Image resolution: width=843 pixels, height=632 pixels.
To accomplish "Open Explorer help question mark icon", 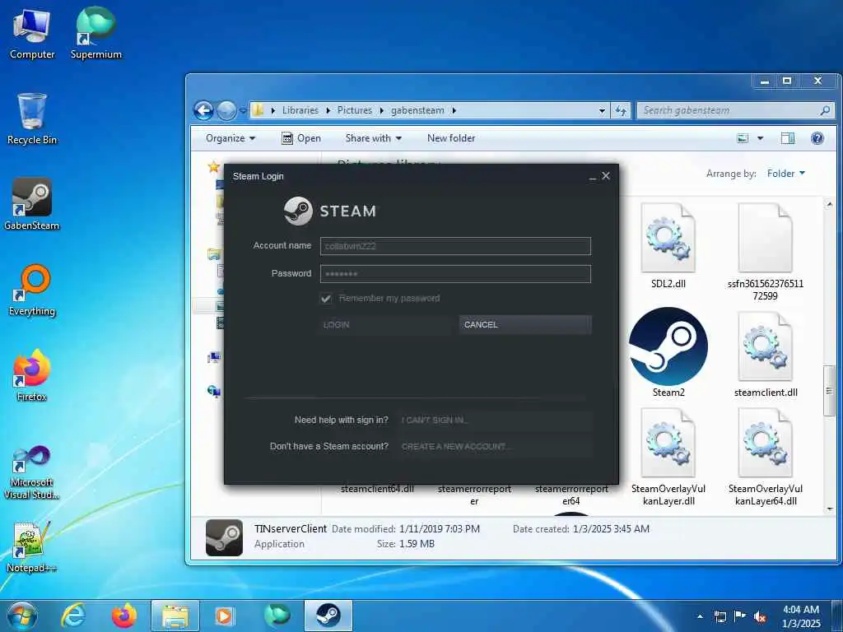I will tap(817, 138).
